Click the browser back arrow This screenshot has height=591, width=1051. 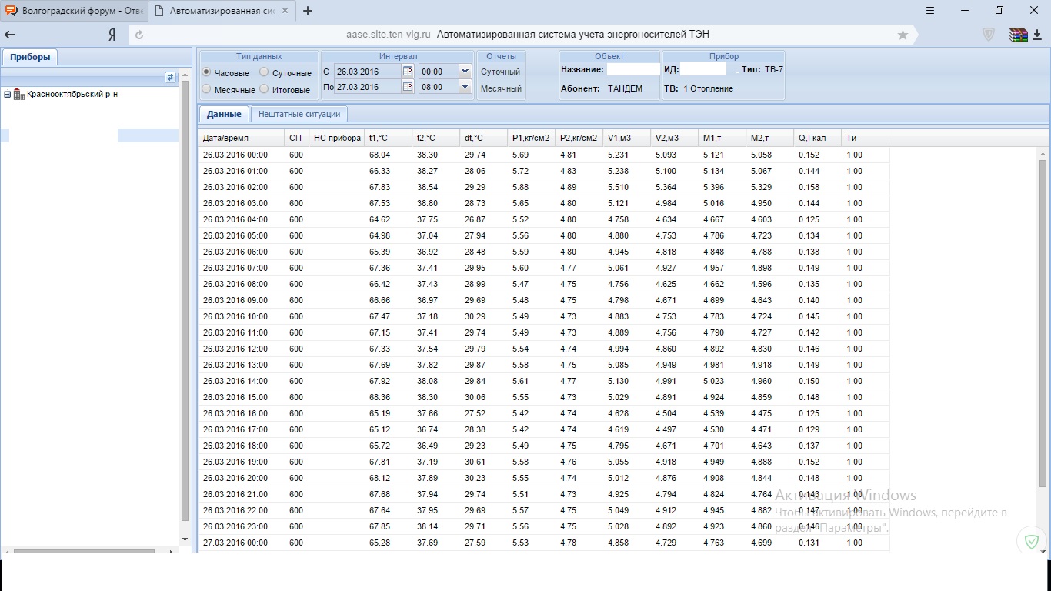click(11, 35)
